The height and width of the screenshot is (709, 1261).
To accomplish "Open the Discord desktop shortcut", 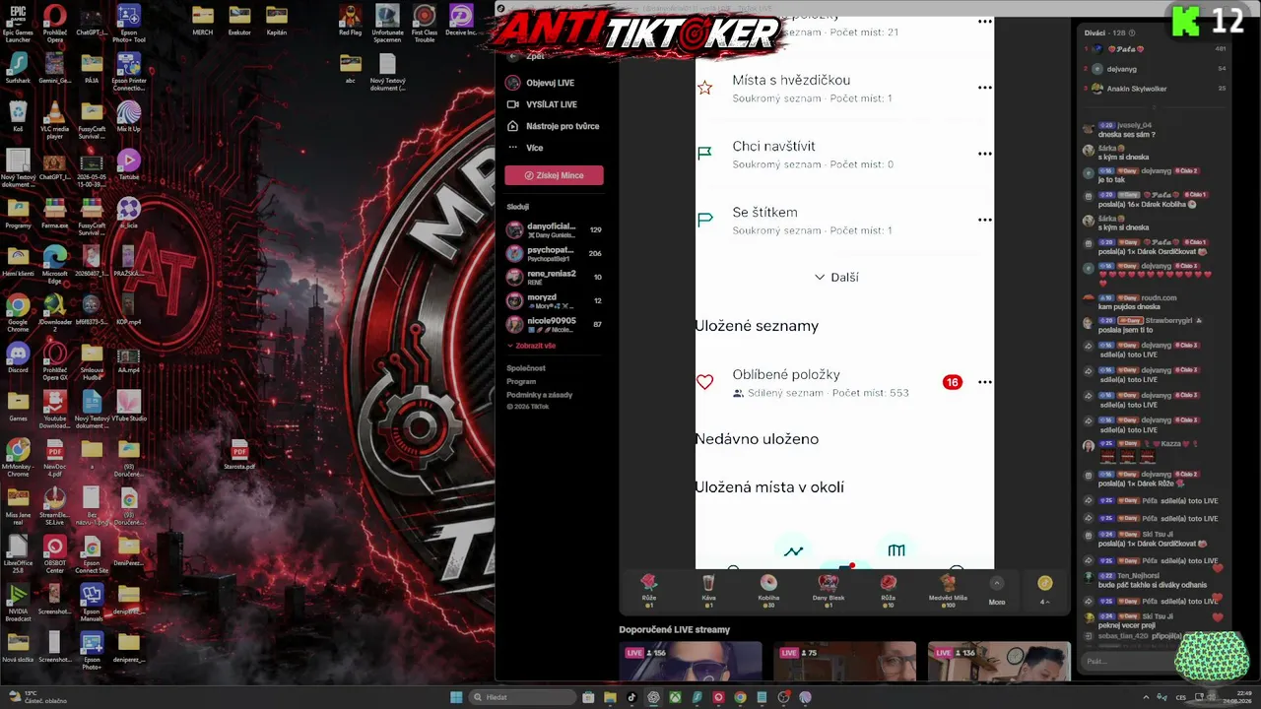I will [x=18, y=357].
